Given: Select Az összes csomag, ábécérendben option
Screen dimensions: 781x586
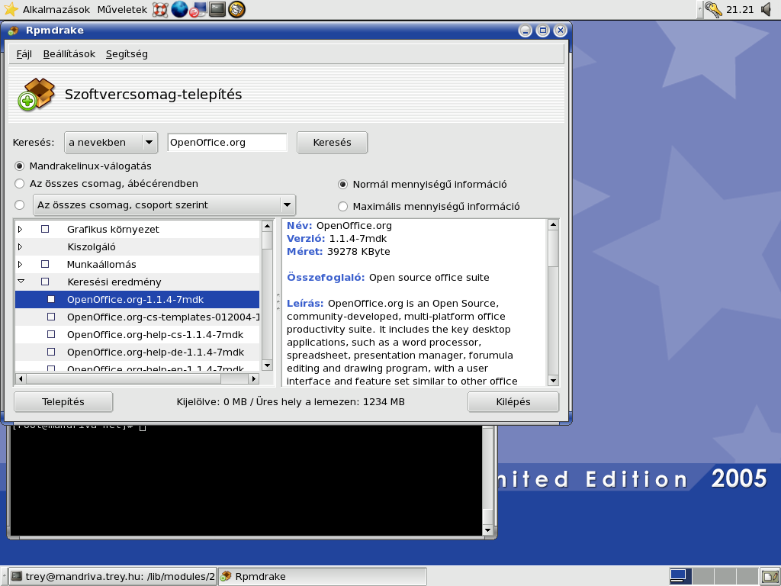Looking at the screenshot, I should point(19,184).
